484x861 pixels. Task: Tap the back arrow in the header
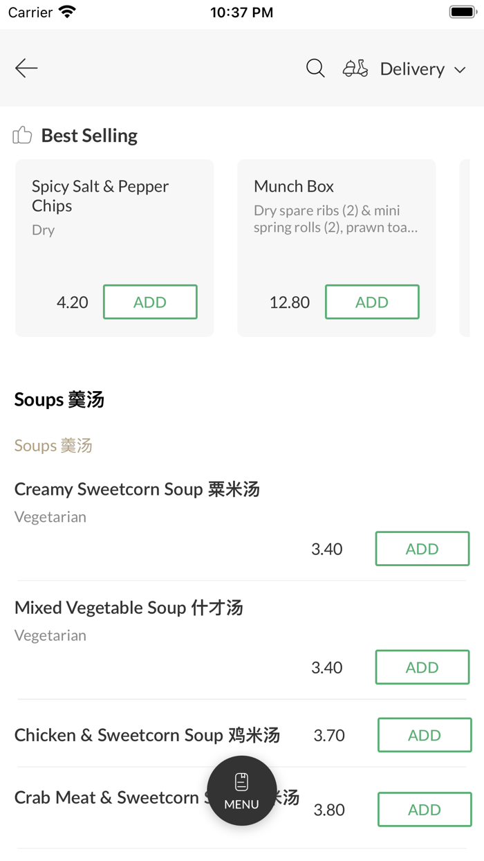tap(26, 68)
